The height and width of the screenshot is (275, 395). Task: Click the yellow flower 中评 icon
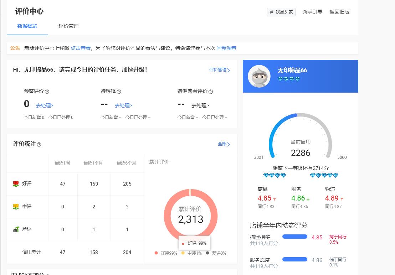coord(16,207)
